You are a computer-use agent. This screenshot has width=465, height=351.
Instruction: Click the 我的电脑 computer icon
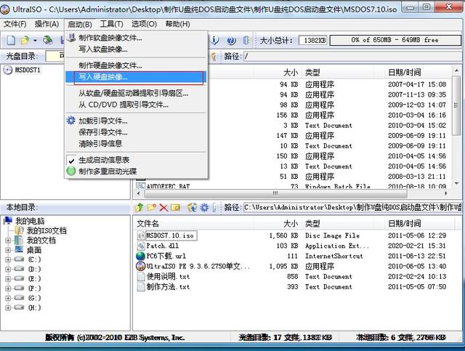tap(8, 220)
